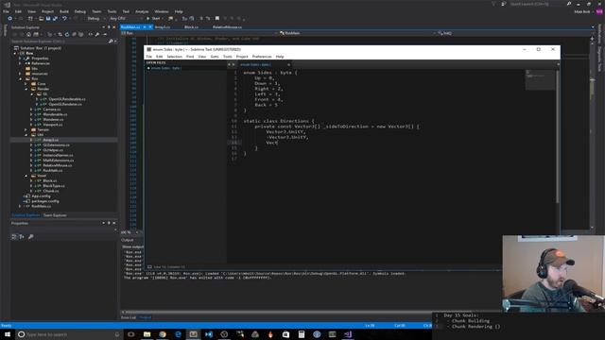Screen dimensions: 605x340
Task: Open Preferences menu in Sublime Text
Action: [x=262, y=57]
